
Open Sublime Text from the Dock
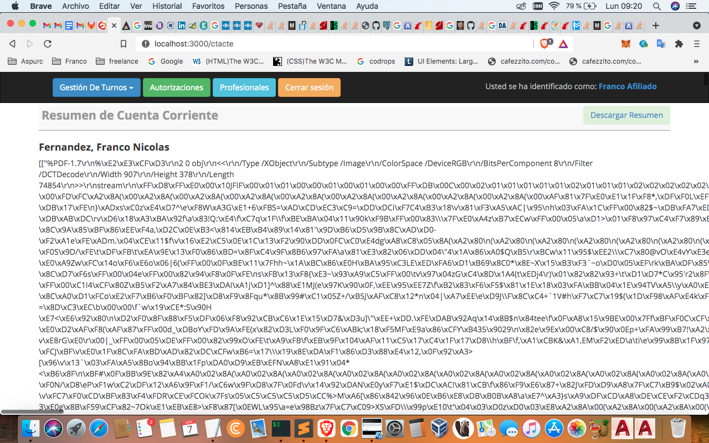click(304, 429)
